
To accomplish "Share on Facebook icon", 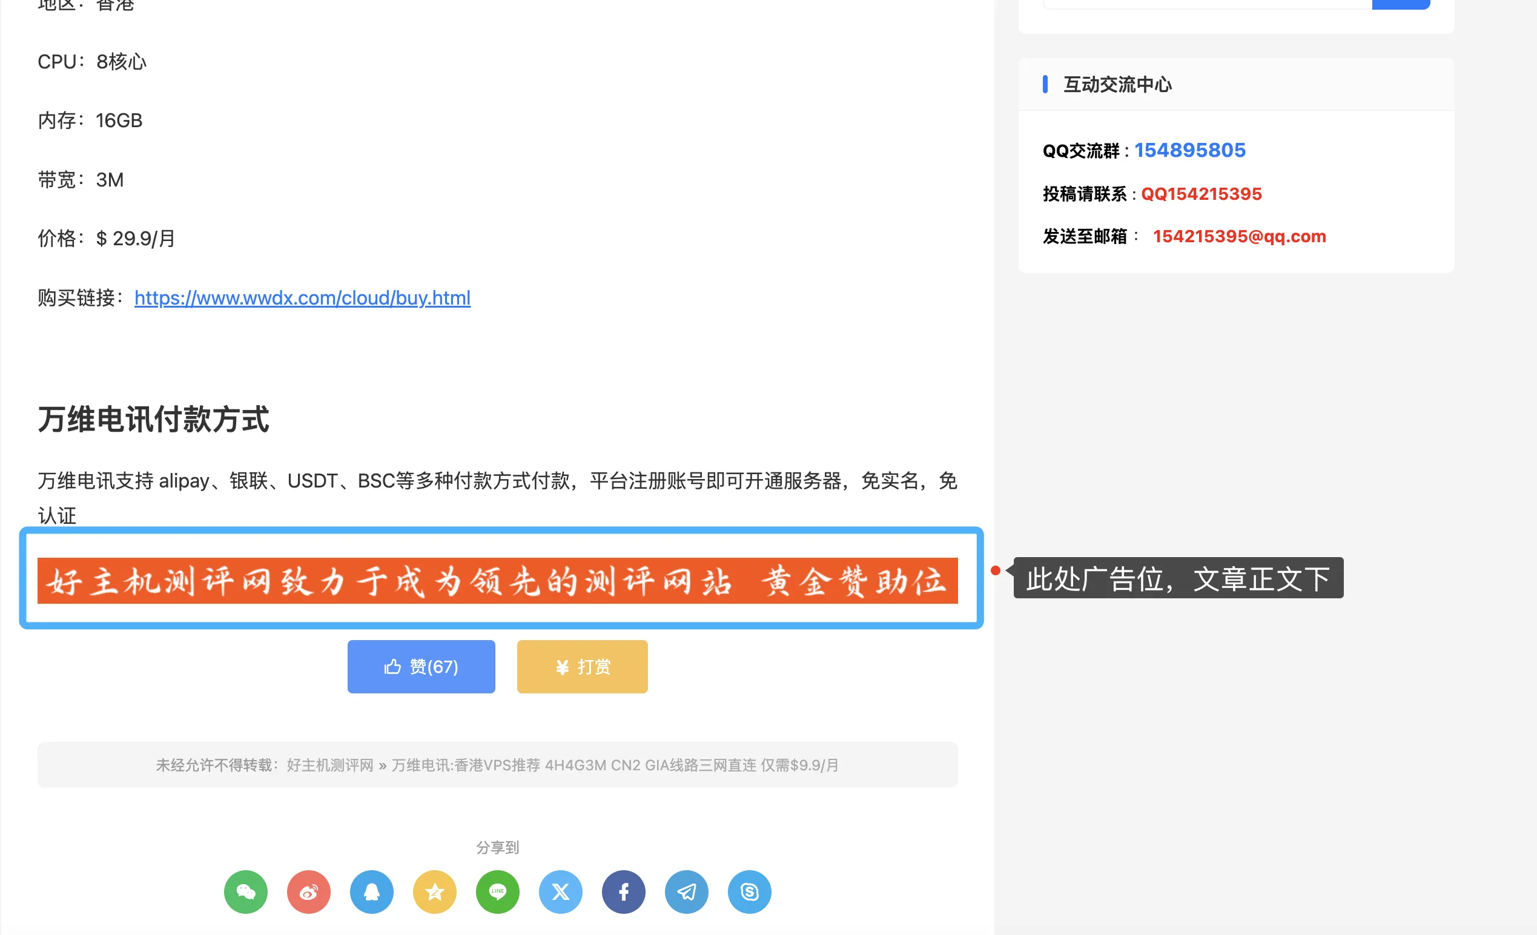I will (624, 891).
